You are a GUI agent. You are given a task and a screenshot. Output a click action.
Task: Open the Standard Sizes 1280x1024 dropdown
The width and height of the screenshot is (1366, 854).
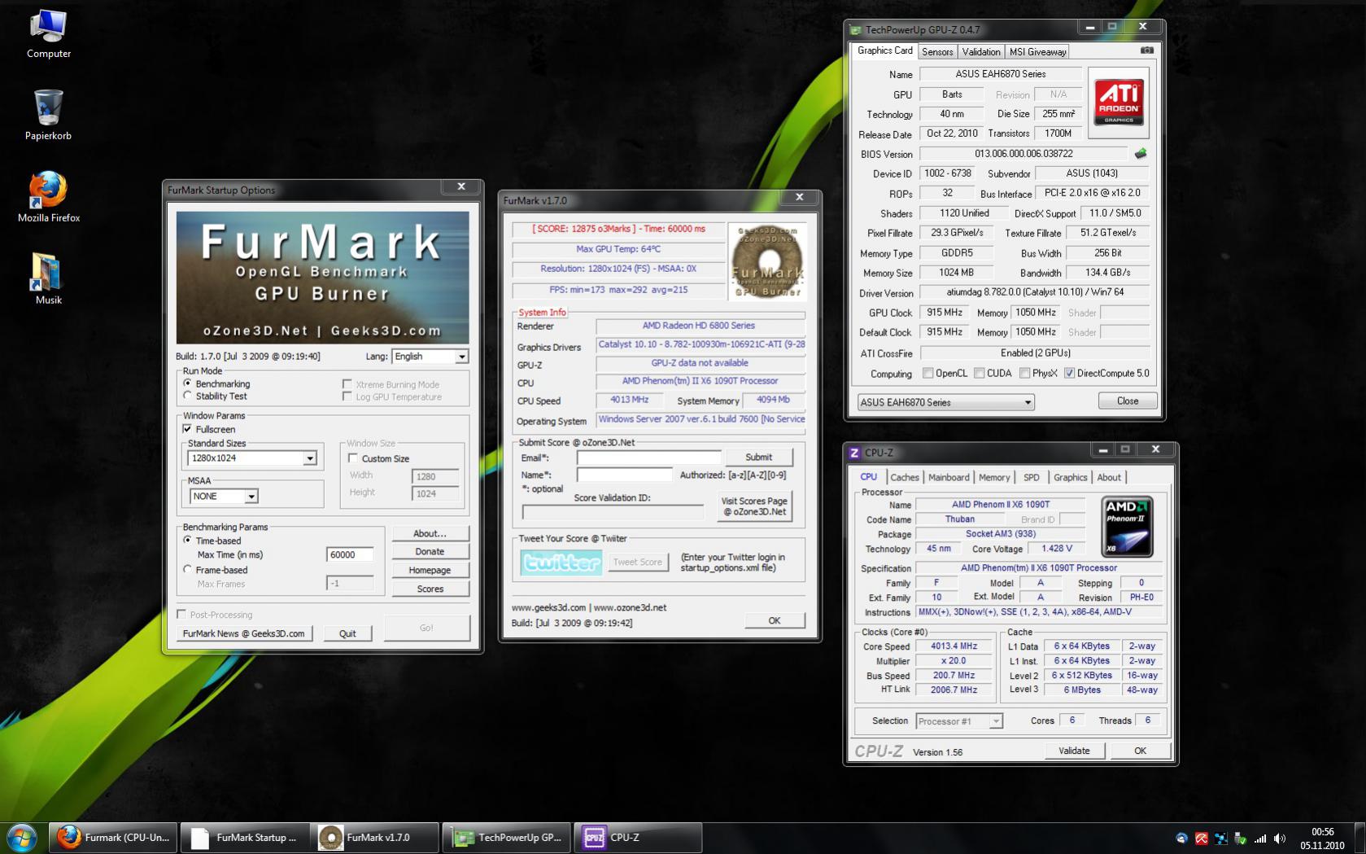tap(252, 458)
